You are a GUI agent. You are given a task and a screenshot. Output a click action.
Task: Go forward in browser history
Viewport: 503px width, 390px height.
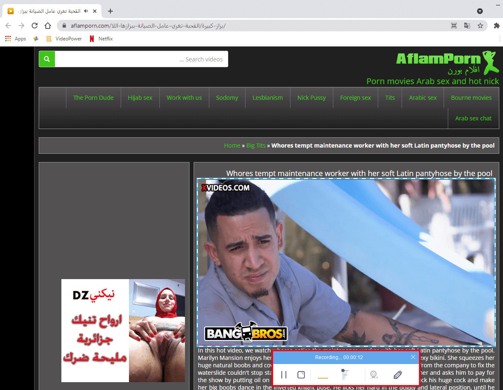[x=22, y=26]
